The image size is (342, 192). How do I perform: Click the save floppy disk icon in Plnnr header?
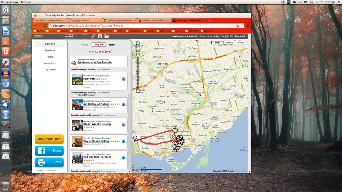pyautogui.click(x=100, y=36)
